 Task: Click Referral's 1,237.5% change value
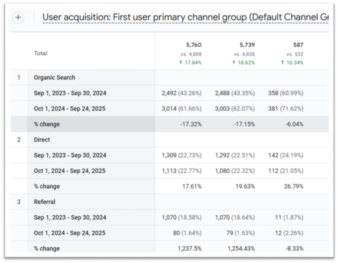pyautogui.click(x=190, y=248)
